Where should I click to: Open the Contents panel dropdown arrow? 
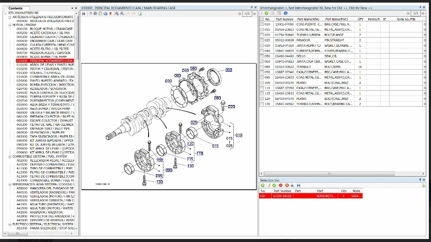click(x=72, y=8)
